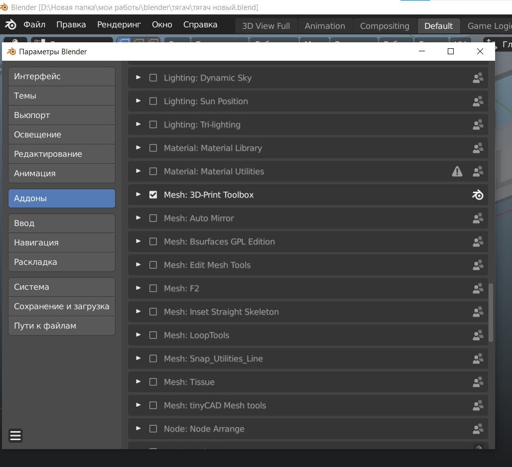Click warning icon on Material Utilities addon

457,171
